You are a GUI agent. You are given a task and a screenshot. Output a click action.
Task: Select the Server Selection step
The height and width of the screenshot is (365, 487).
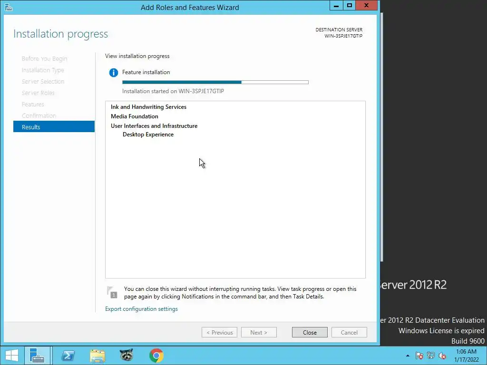(x=43, y=81)
